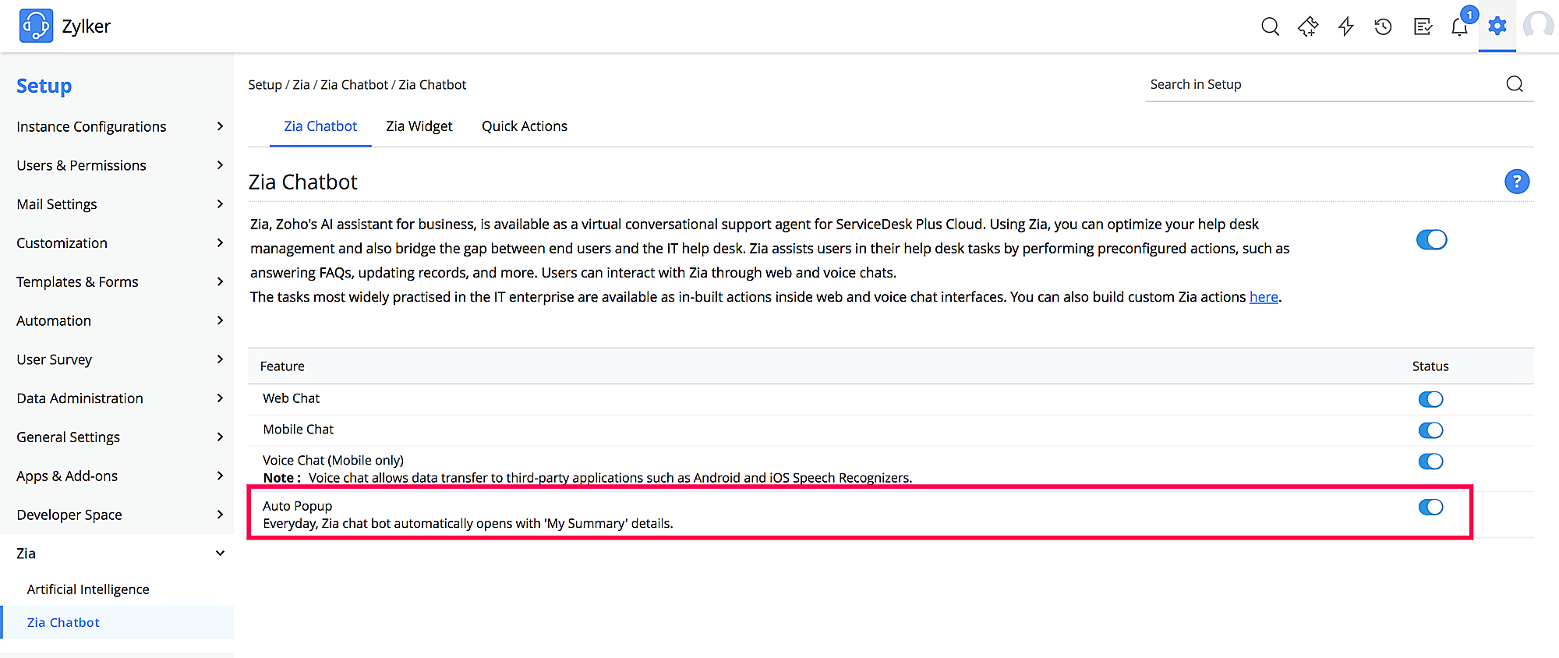
Task: Click the global search magnifier icon
Action: point(1270,27)
